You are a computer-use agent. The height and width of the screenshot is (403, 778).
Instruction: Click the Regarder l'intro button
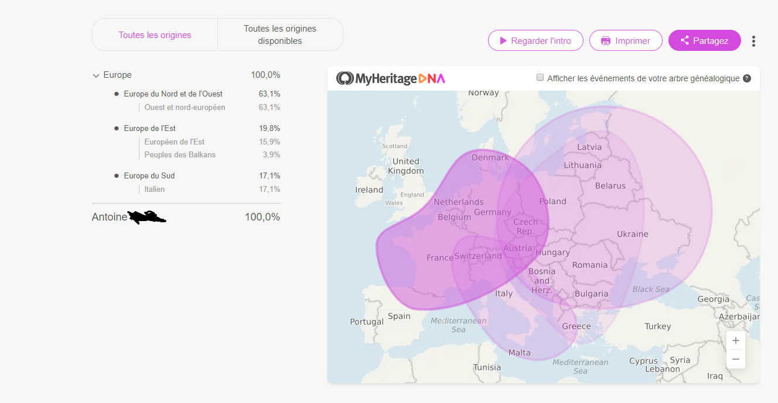[x=535, y=41]
